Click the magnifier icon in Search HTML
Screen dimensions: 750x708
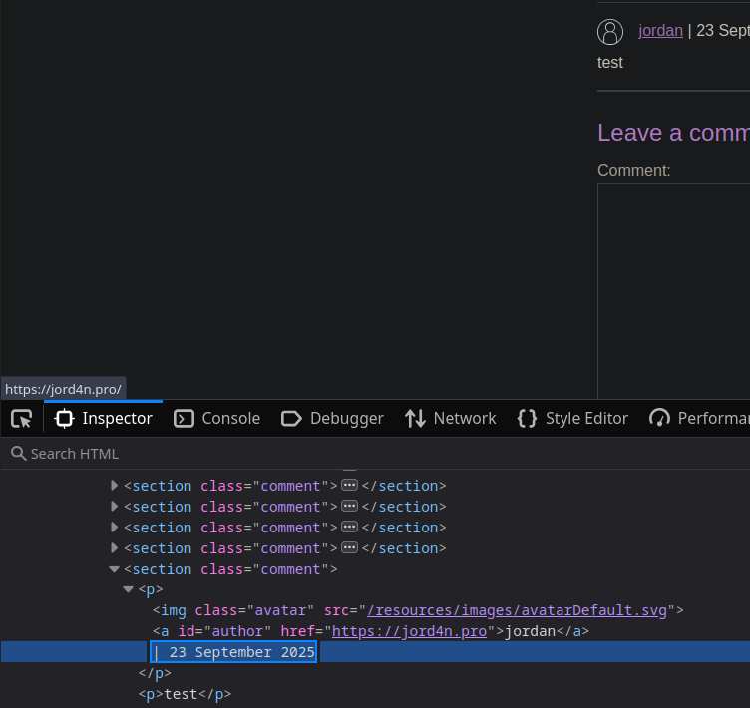coord(17,454)
